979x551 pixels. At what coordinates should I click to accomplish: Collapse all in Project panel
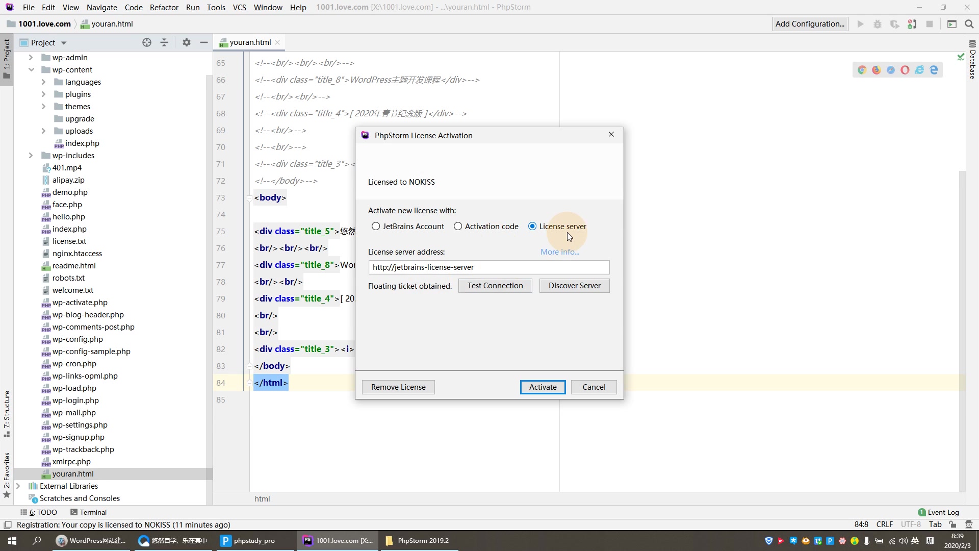click(x=164, y=43)
